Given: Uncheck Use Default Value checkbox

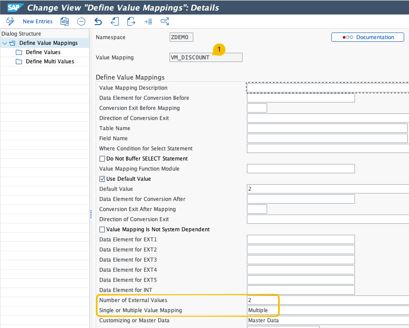Looking at the screenshot, I should click(x=102, y=179).
